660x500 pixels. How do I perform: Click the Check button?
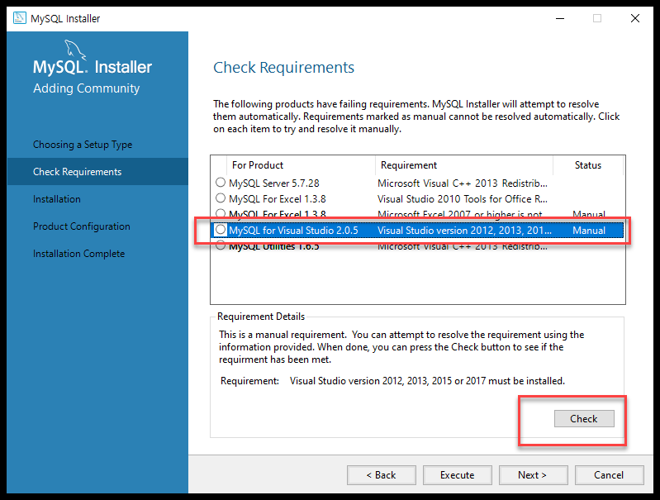pos(584,419)
